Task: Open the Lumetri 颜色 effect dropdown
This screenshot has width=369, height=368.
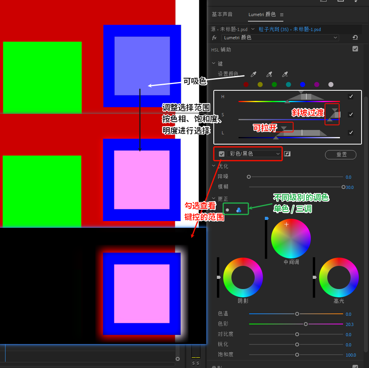Action: [280, 38]
